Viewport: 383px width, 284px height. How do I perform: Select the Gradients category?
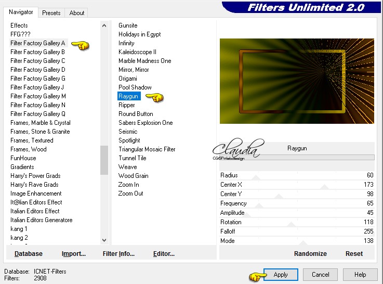coord(22,167)
